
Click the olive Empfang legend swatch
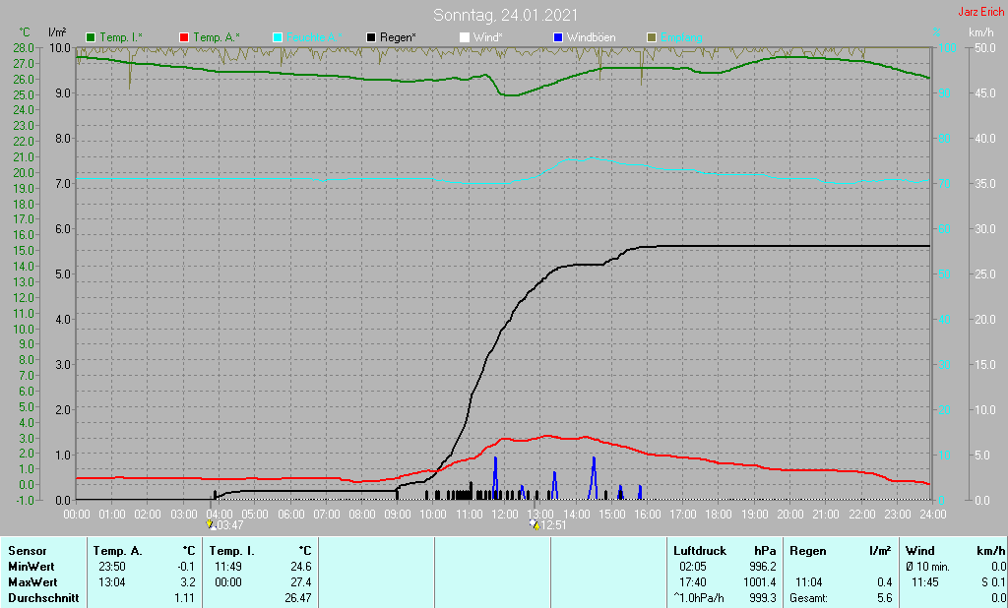652,38
